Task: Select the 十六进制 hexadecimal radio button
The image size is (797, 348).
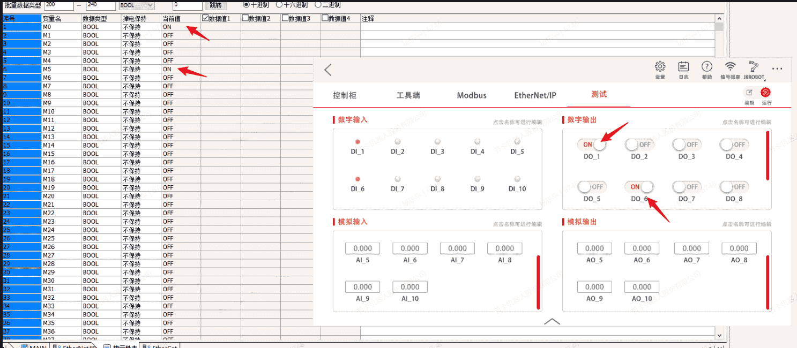Action: 279,4
